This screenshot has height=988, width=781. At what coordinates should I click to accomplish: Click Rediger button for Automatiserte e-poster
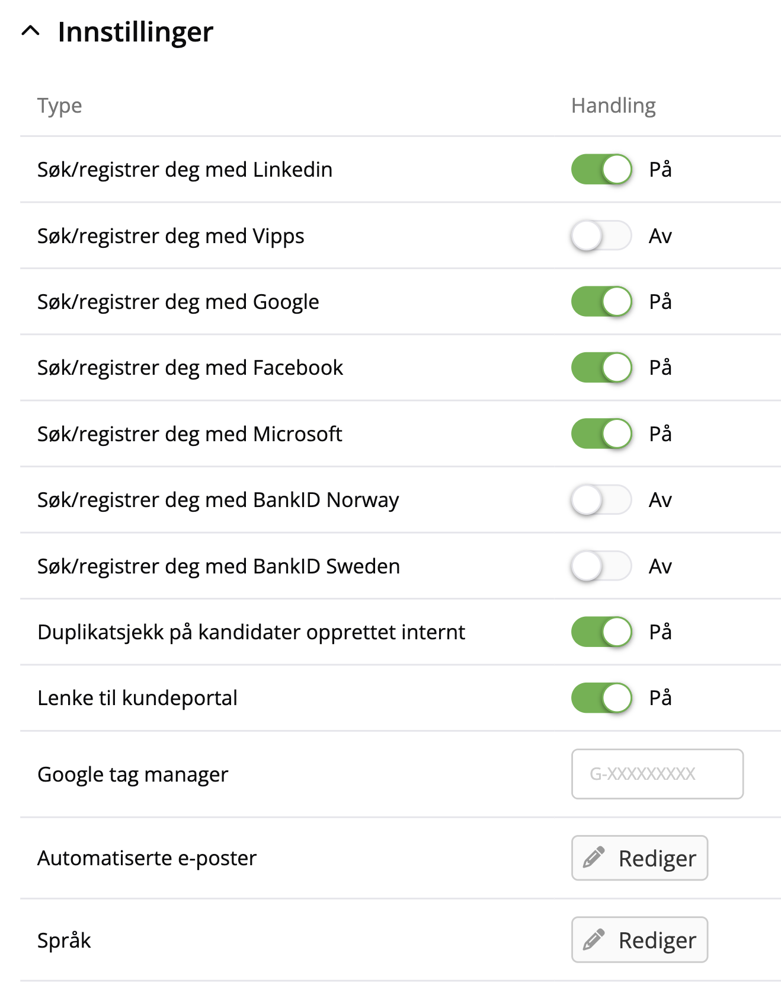coord(639,858)
